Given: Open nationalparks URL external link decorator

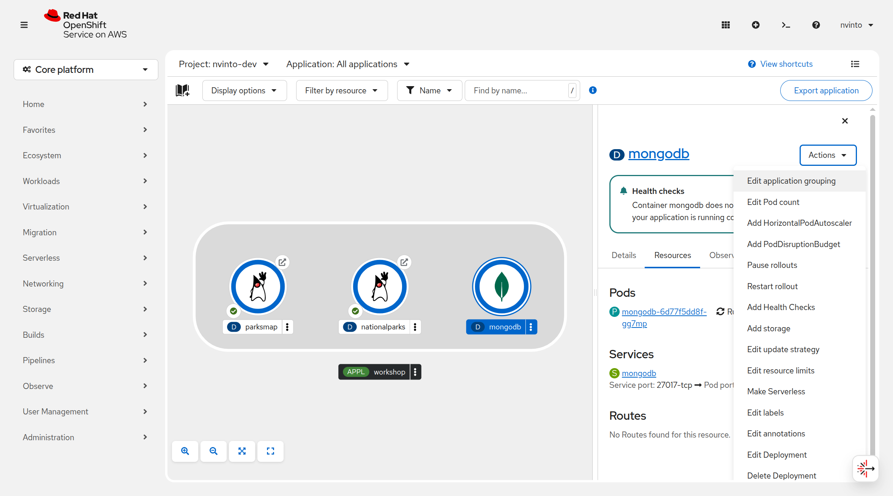Looking at the screenshot, I should pos(404,262).
